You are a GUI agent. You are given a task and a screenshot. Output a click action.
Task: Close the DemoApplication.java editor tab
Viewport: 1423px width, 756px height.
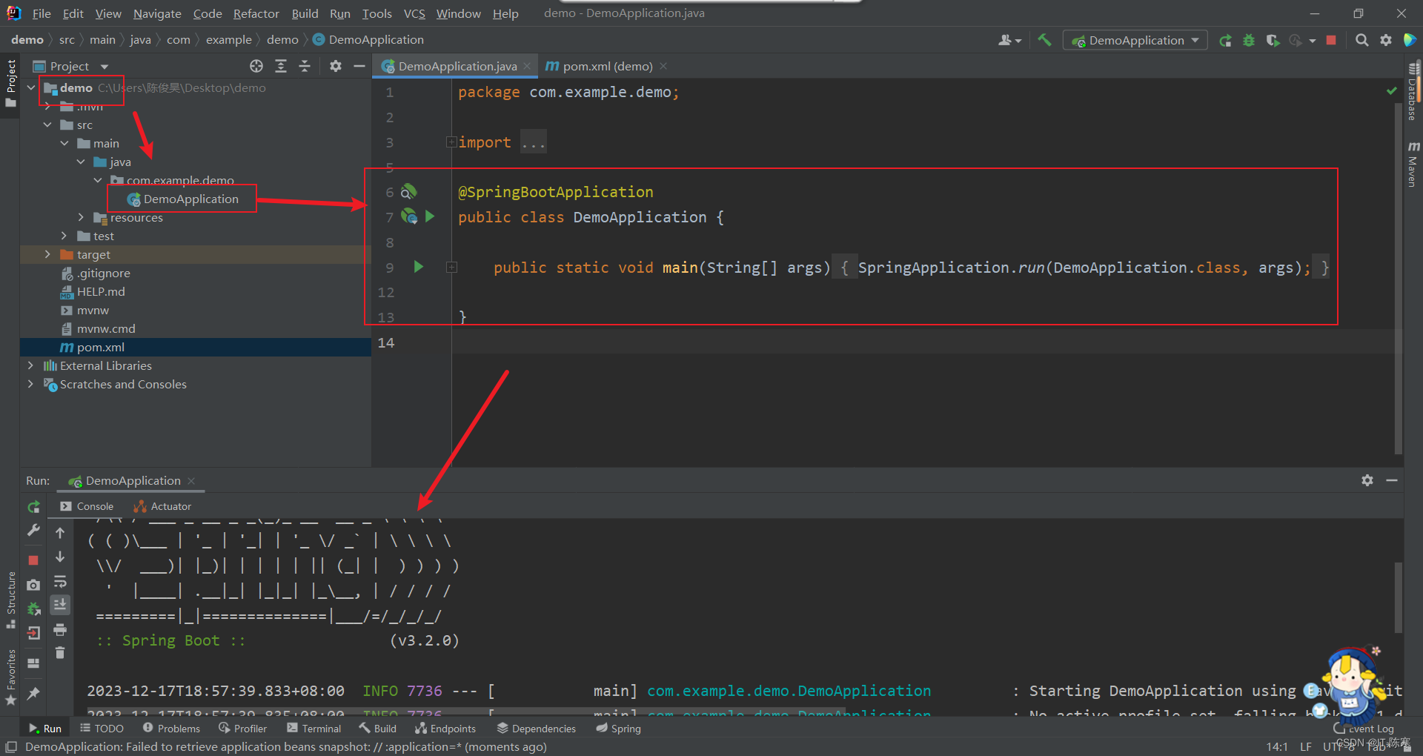527,66
